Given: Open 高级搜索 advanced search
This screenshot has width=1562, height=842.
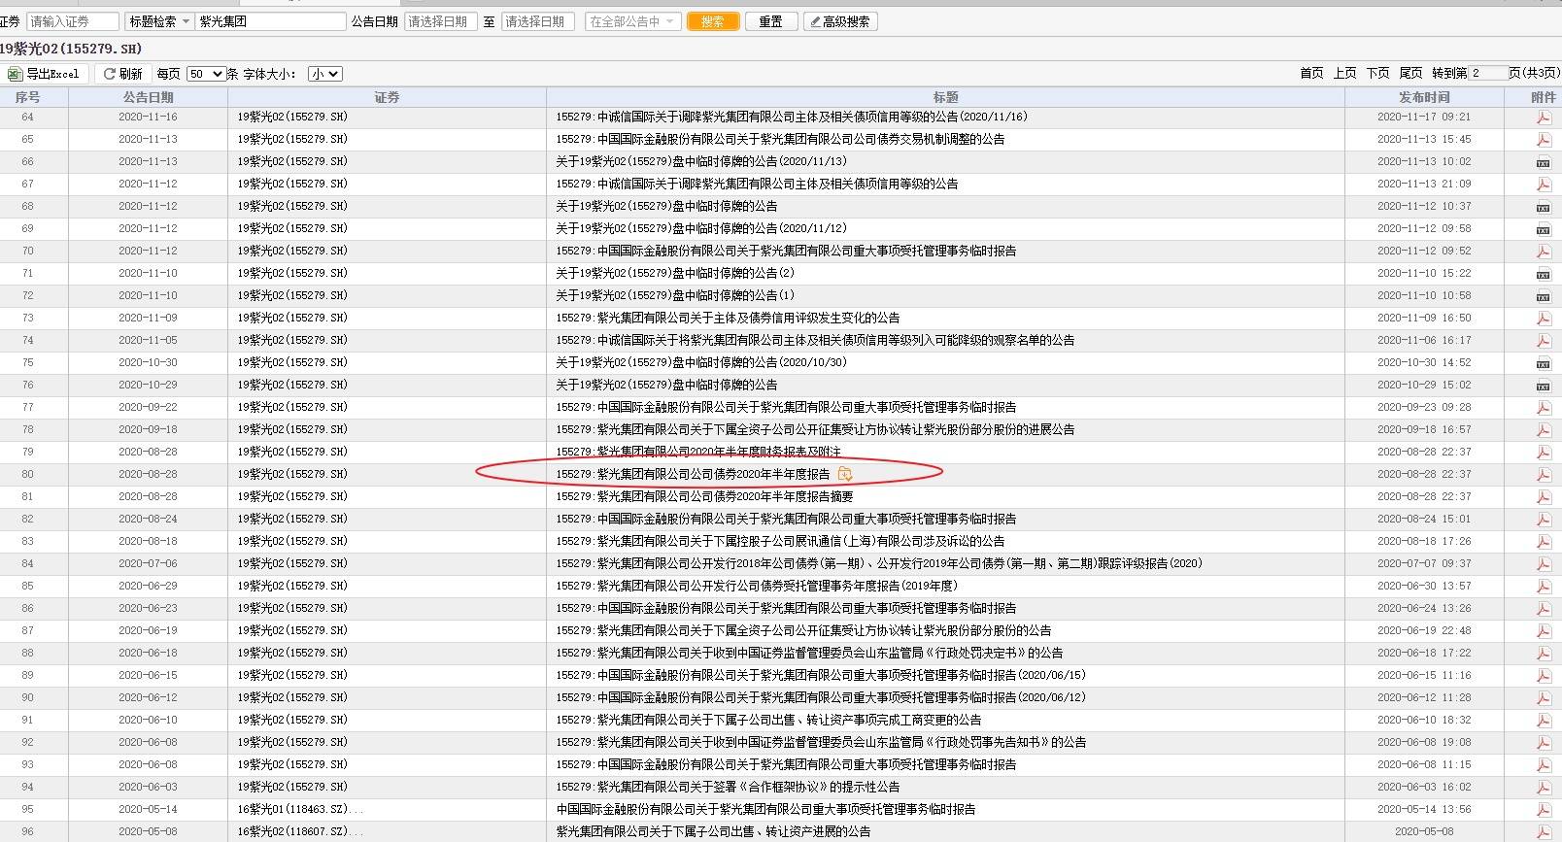Looking at the screenshot, I should coord(840,21).
